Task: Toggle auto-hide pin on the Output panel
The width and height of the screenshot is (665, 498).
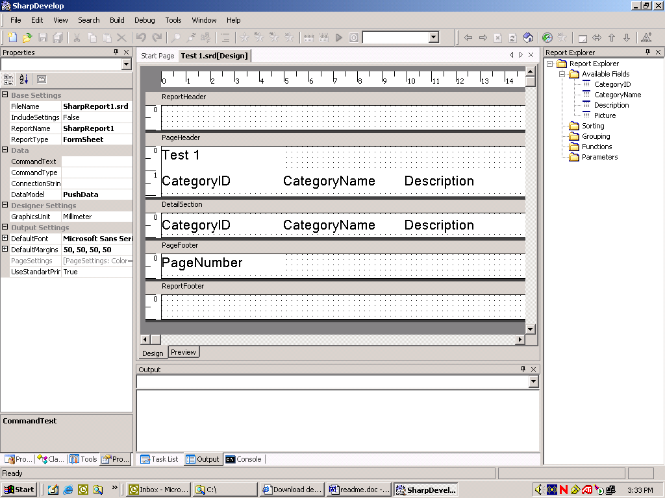Action: click(523, 370)
